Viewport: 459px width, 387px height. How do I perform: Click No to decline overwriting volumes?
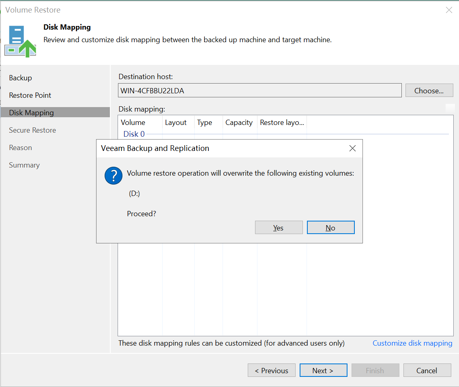330,228
